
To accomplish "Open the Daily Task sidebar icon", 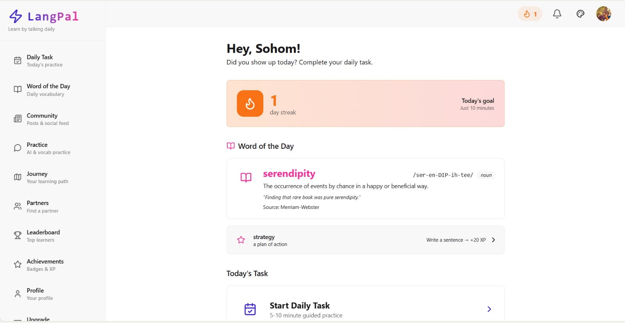I will (17, 60).
